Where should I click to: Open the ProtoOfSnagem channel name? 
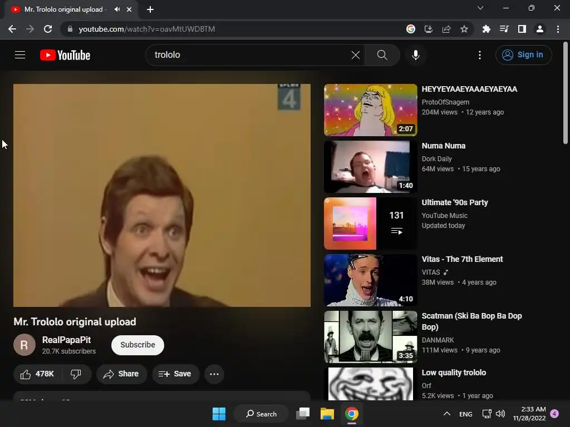445,102
